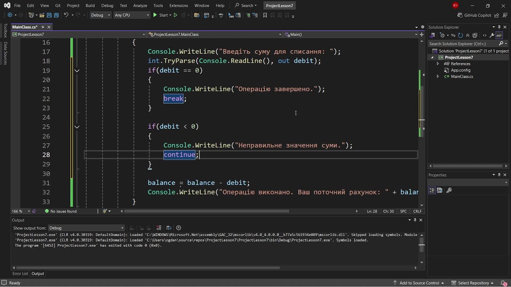Image resolution: width=511 pixels, height=287 pixels.
Task: Click the Save All toolbar icon
Action: click(56, 15)
